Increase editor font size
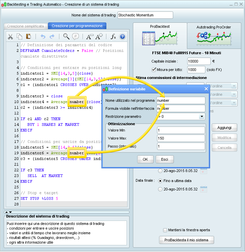 pyautogui.click(x=99, y=36)
